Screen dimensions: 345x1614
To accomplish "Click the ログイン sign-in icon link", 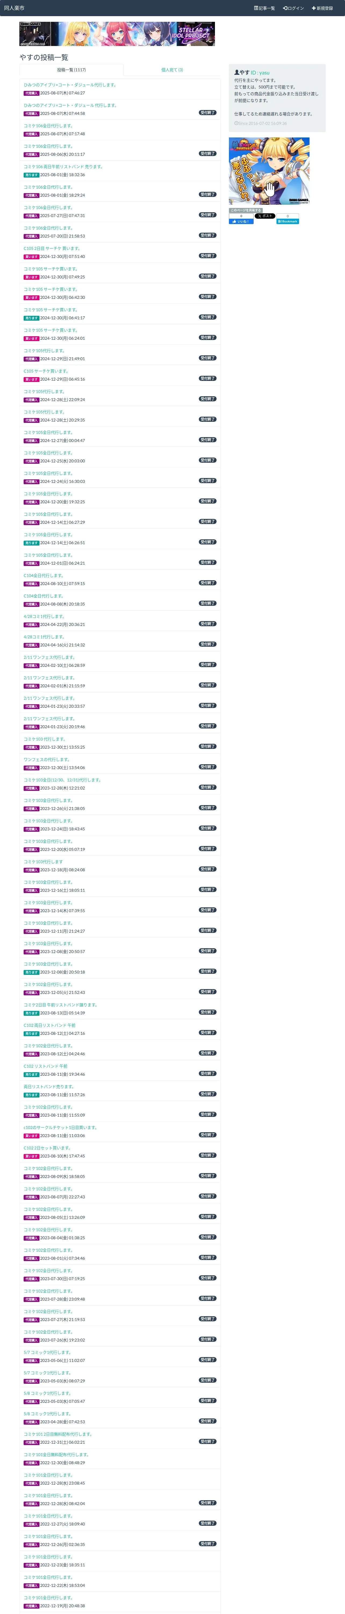I will click(x=285, y=8).
